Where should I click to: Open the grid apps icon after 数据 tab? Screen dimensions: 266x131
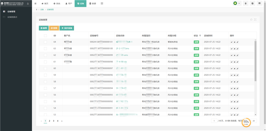pyautogui.click(x=102, y=3)
